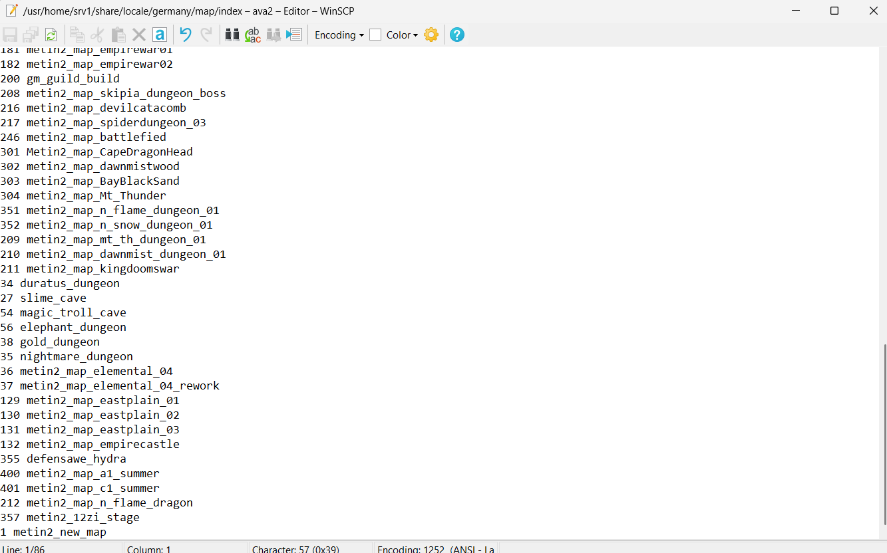The width and height of the screenshot is (887, 553).
Task: Click the line '54 magic_troll_cave'
Action: pyautogui.click(x=63, y=312)
